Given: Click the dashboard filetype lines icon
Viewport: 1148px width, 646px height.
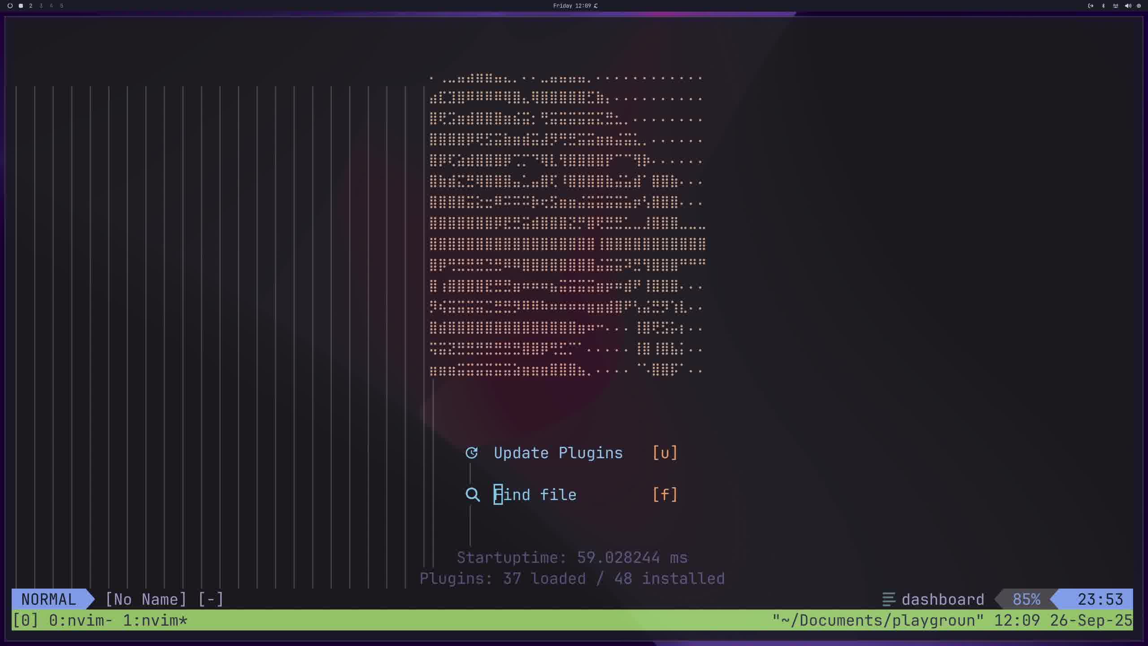Looking at the screenshot, I should point(888,599).
